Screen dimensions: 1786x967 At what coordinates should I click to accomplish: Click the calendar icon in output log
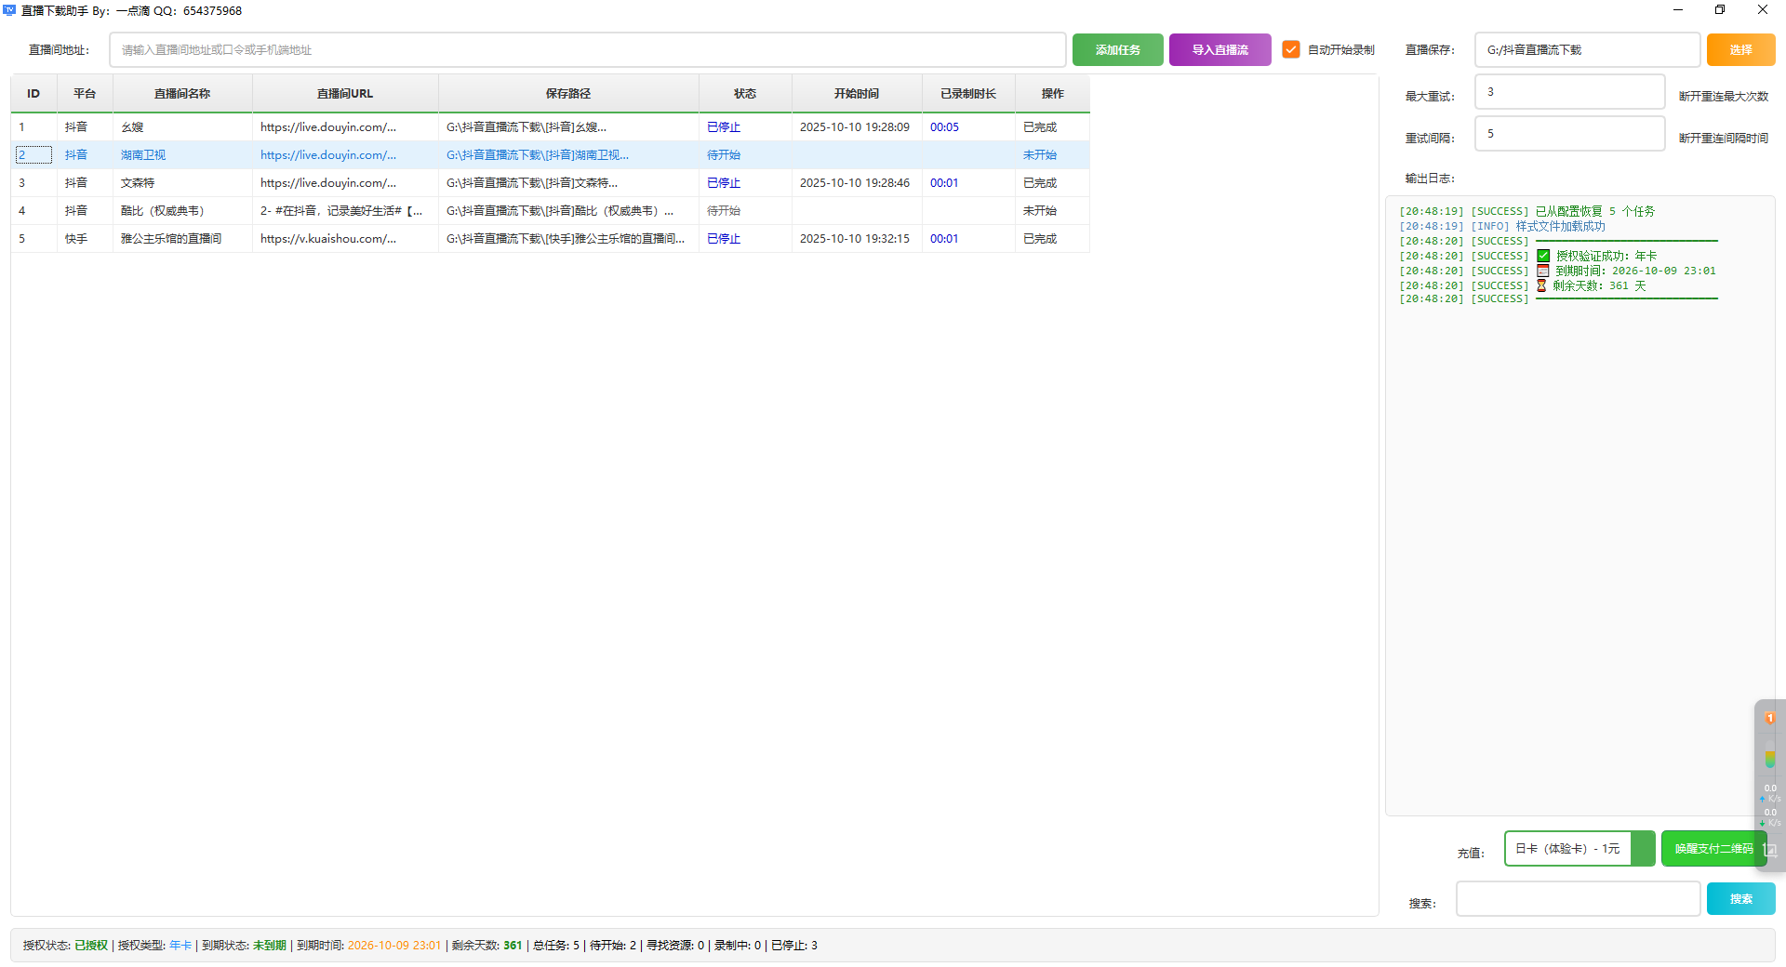tap(1542, 271)
